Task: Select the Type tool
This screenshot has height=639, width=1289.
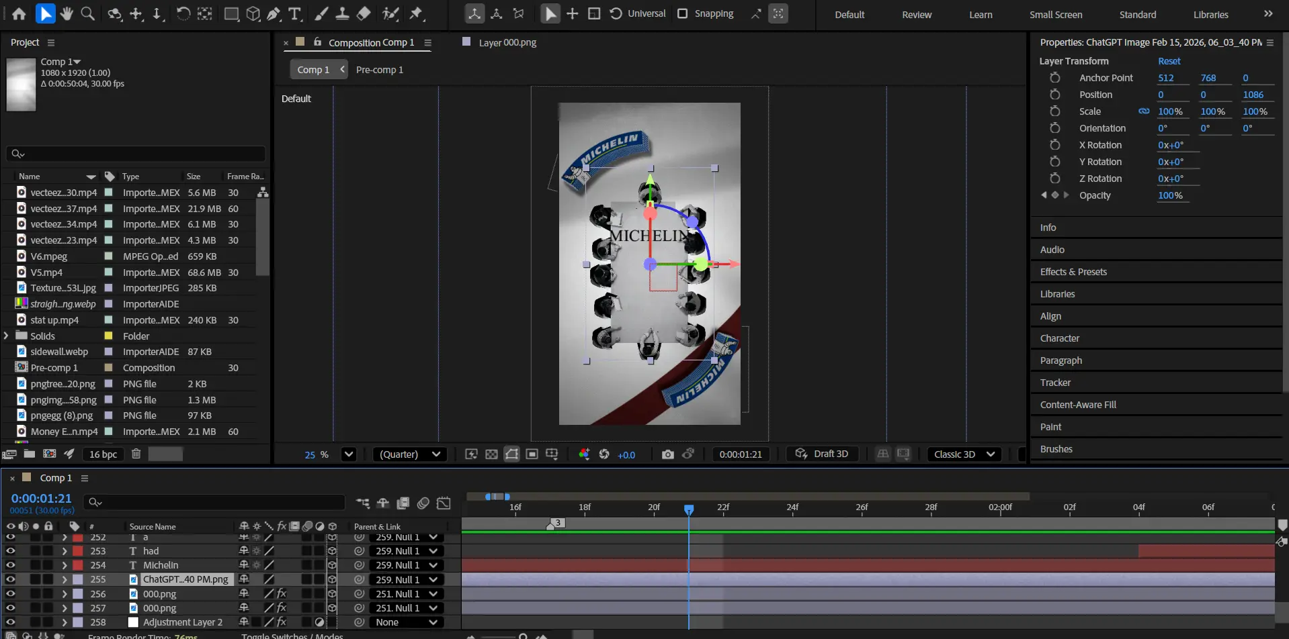Action: coord(294,13)
